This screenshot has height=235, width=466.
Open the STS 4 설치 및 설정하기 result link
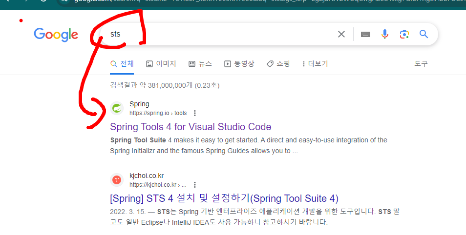tap(224, 198)
